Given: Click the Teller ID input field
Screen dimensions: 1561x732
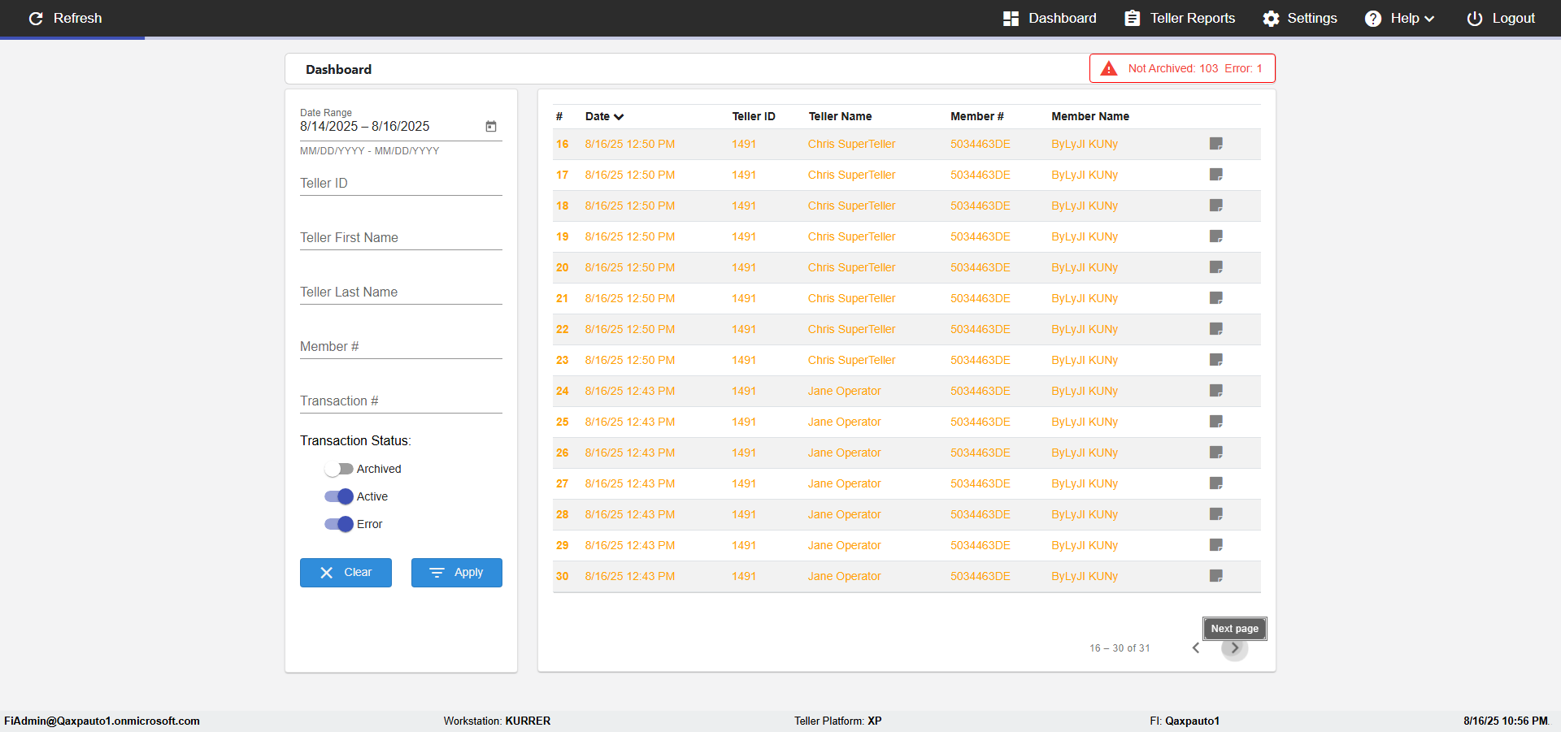Looking at the screenshot, I should tap(401, 184).
